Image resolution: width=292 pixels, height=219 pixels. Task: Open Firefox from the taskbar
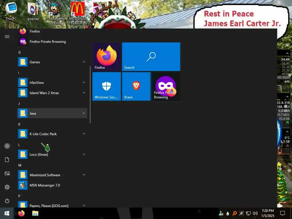click(21, 213)
